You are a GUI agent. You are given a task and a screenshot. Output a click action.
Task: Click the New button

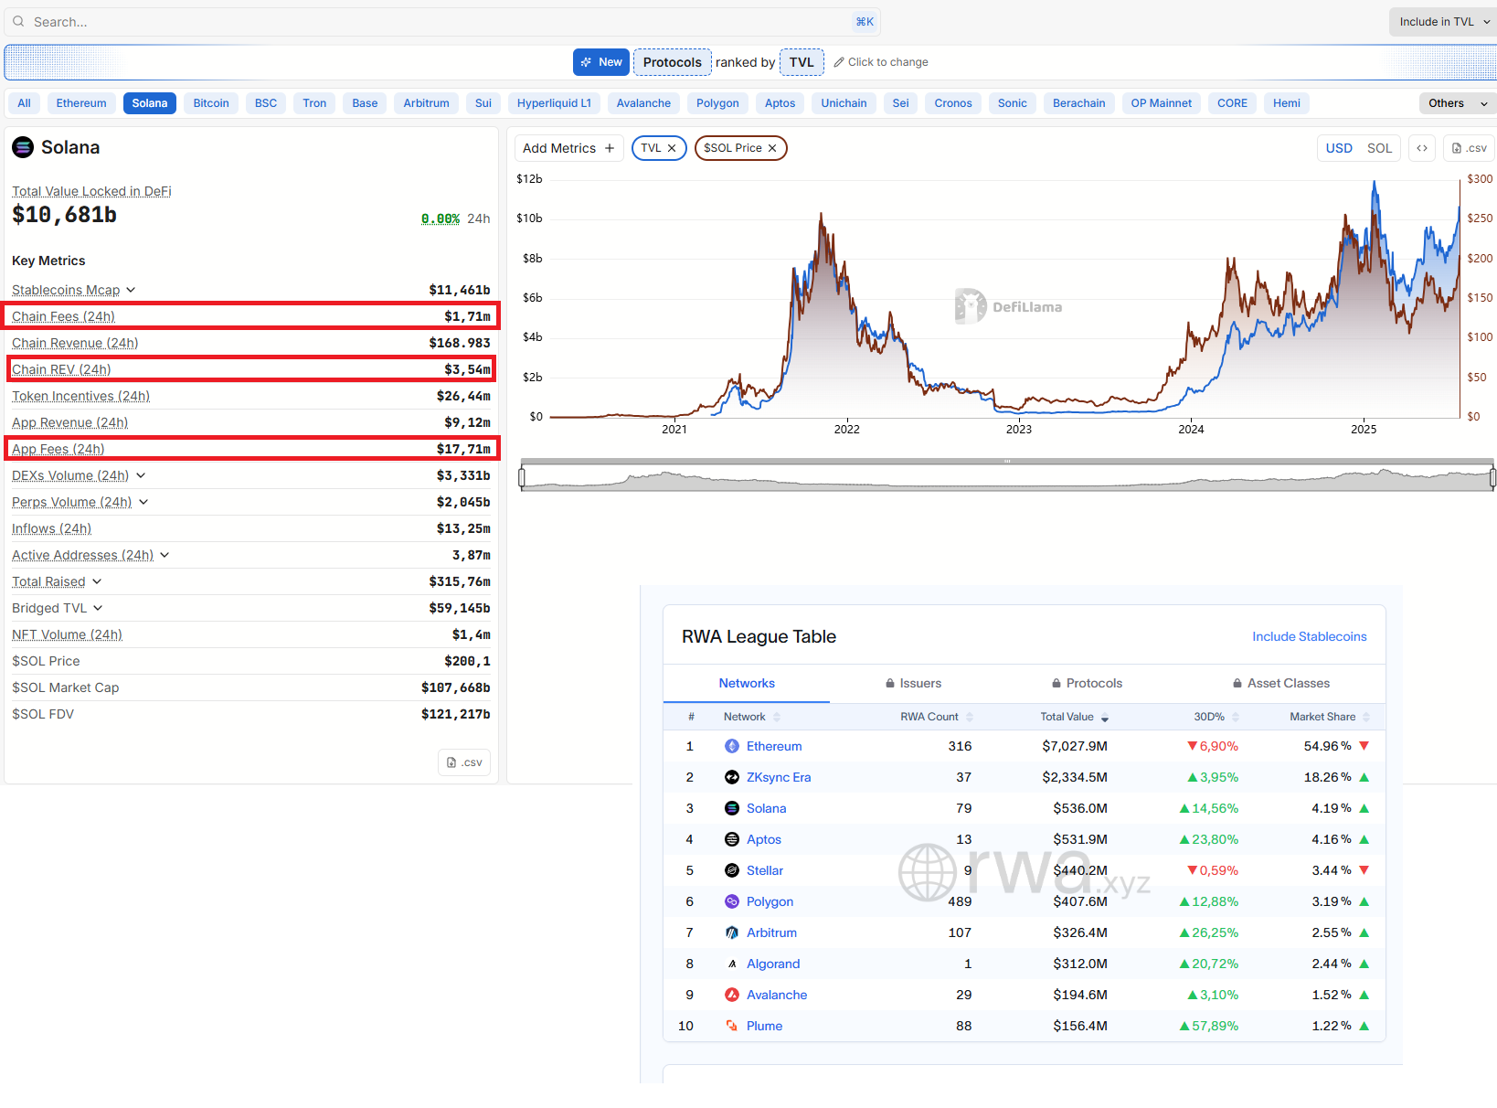coord(601,62)
